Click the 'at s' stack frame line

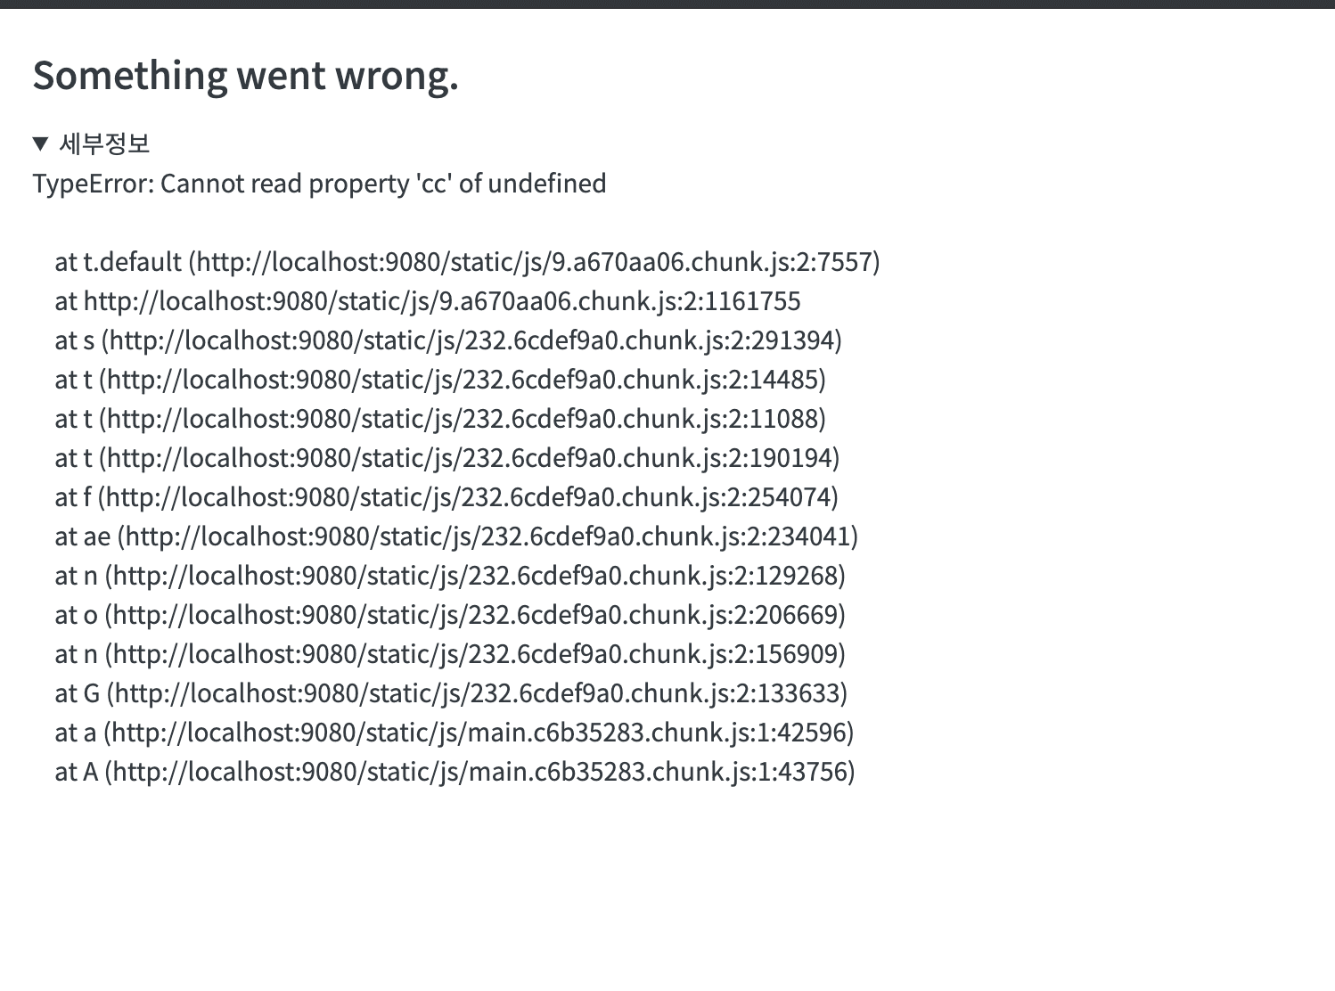(448, 340)
